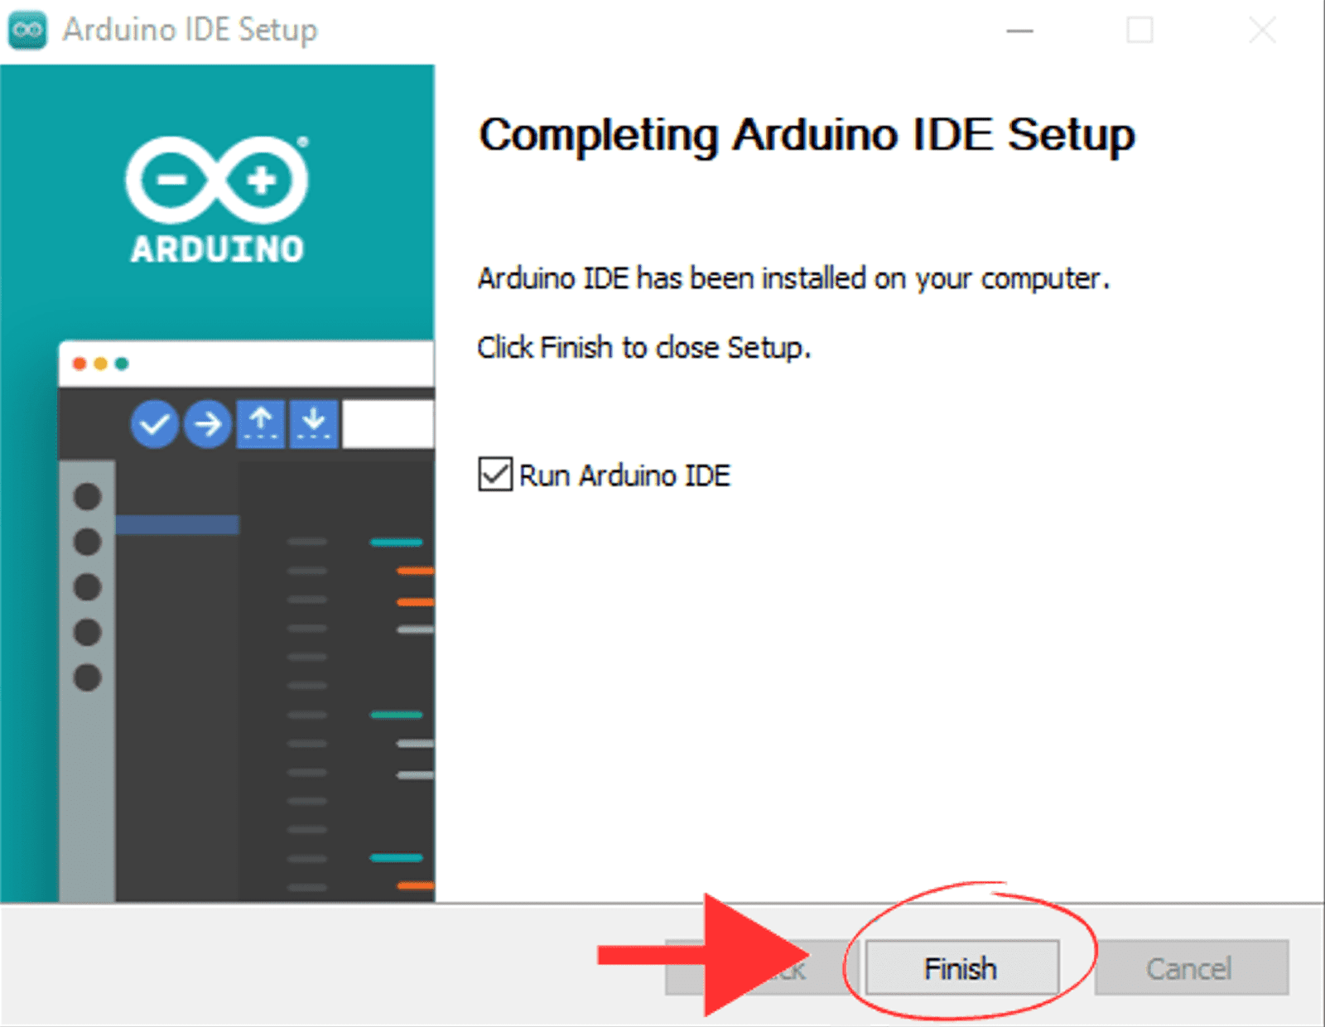Click the white field beside arrow icons
This screenshot has width=1325, height=1027.
[388, 424]
